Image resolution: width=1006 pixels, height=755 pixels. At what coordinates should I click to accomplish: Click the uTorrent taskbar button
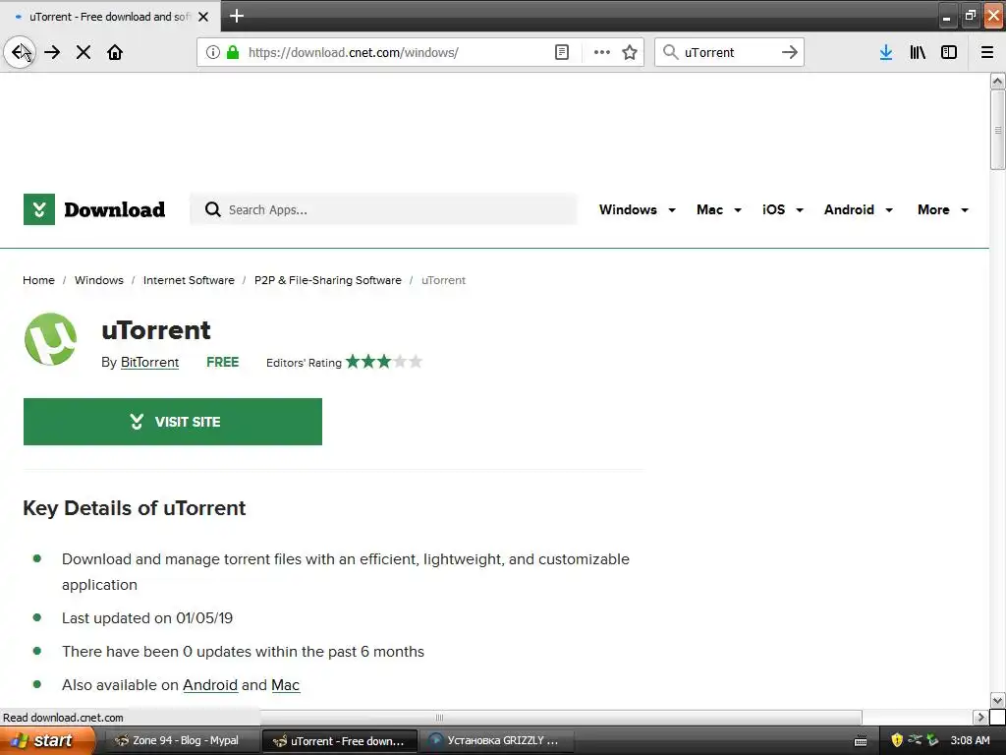click(x=339, y=740)
